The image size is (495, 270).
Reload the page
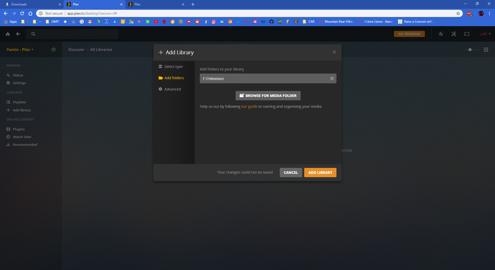[22, 13]
